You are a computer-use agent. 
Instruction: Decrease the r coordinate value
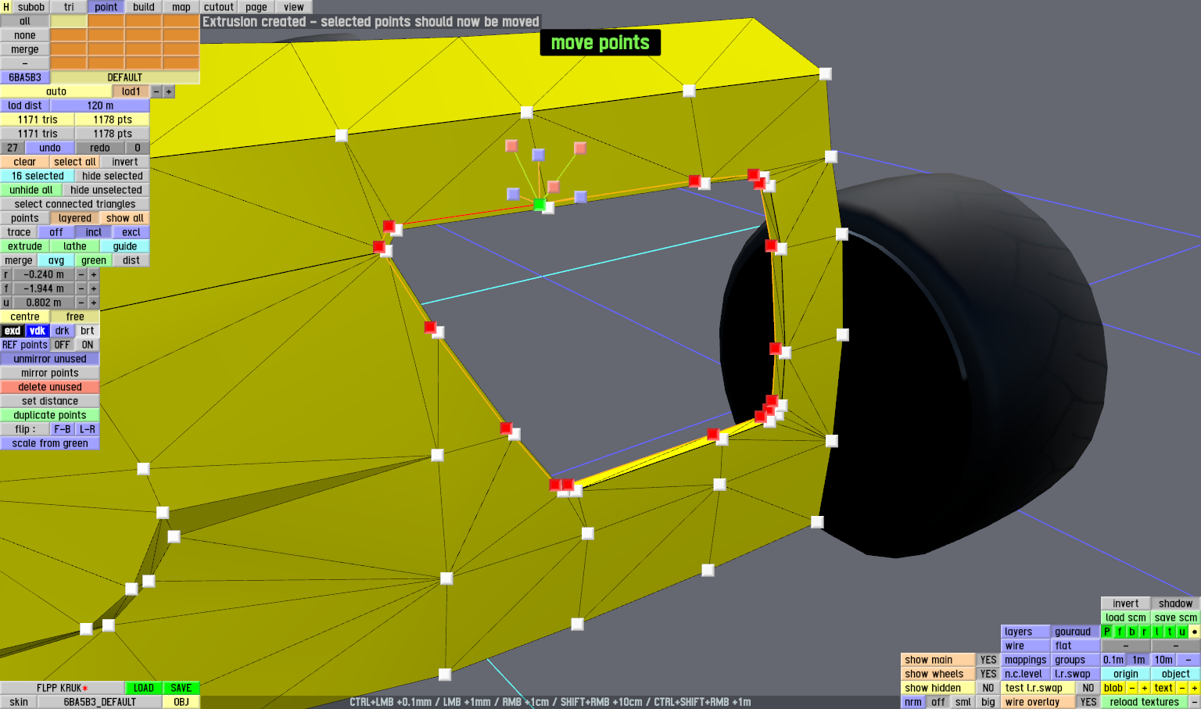[x=81, y=274]
